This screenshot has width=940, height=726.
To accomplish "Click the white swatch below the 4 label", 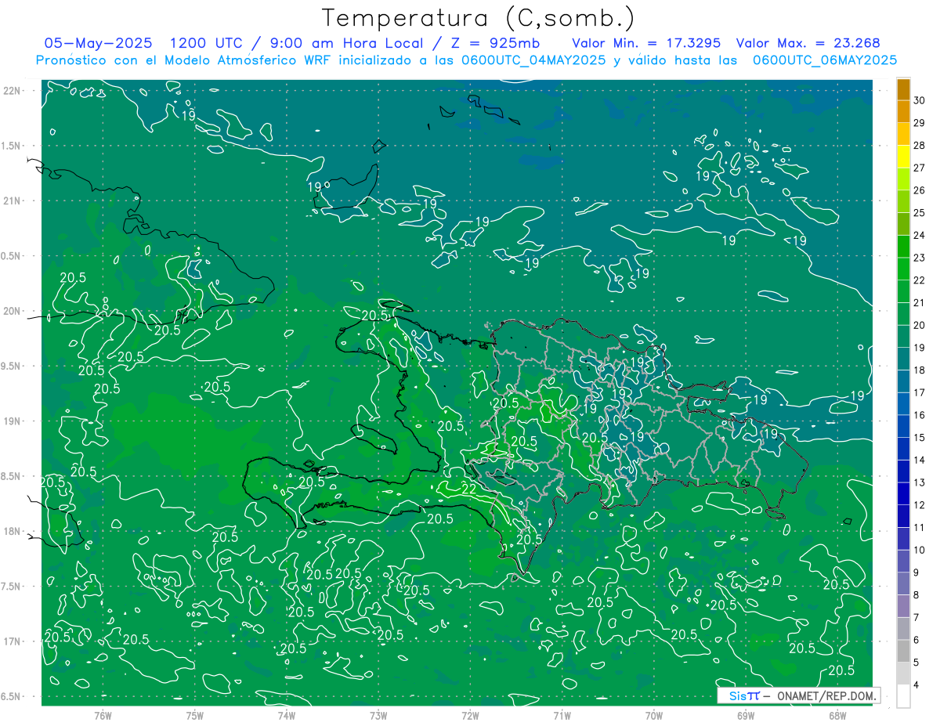I will click(904, 696).
